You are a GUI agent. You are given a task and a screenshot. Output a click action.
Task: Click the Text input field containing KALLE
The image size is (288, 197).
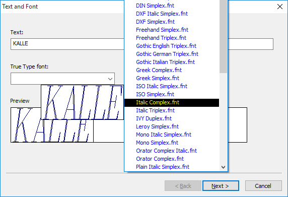67,44
